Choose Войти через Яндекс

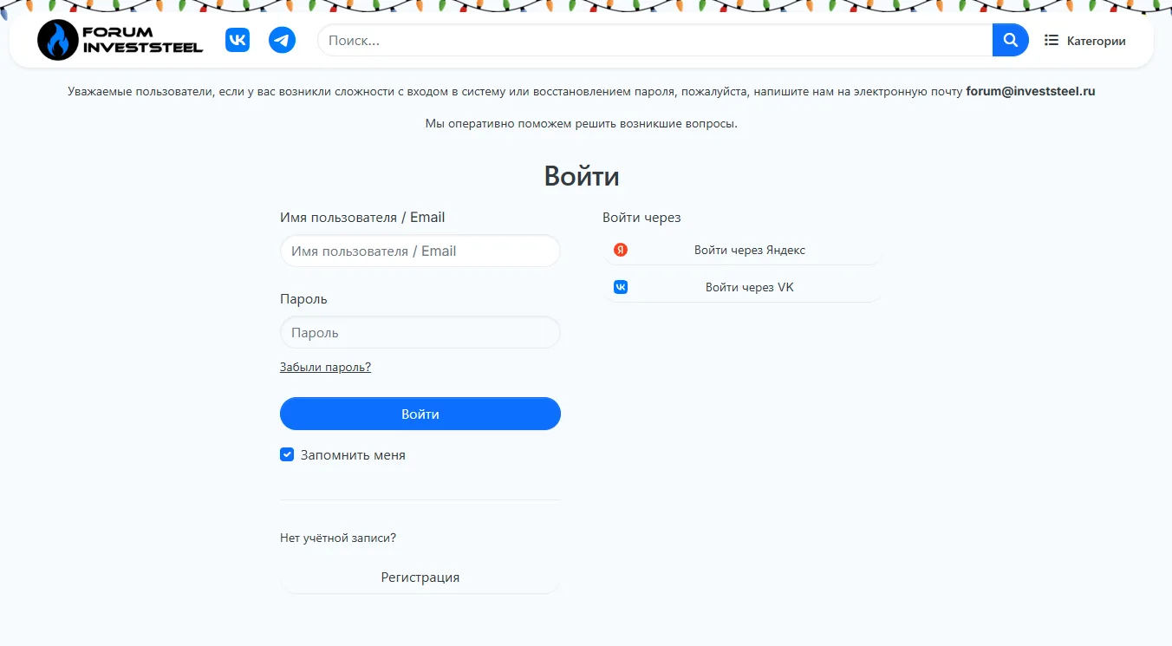[749, 250]
